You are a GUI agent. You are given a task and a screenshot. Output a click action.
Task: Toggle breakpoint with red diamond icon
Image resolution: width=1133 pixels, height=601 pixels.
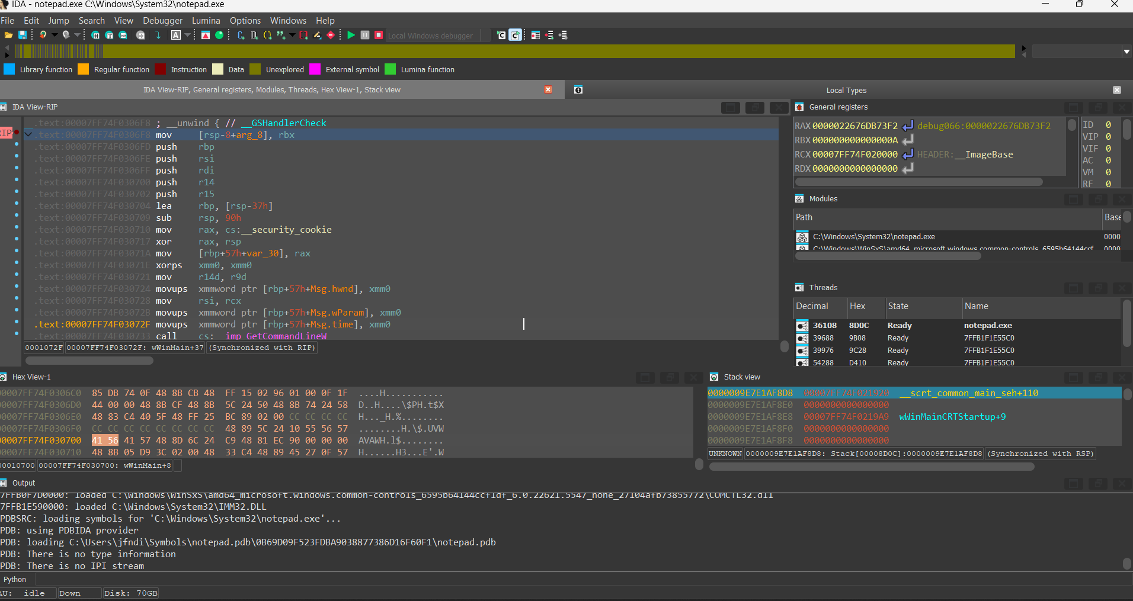point(331,35)
